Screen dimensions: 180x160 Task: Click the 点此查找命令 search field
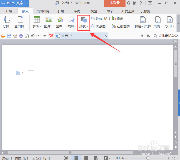tap(166, 36)
